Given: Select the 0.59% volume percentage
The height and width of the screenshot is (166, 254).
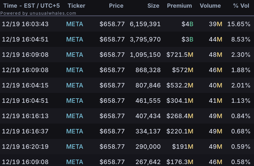Looking at the screenshot, I should [x=241, y=147].
